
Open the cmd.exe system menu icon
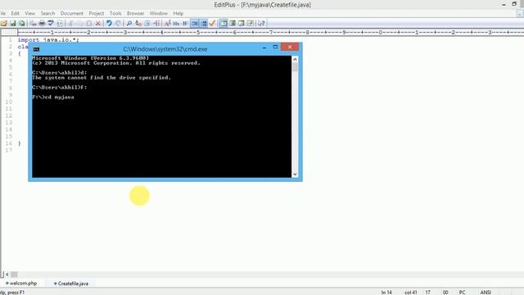coord(36,49)
